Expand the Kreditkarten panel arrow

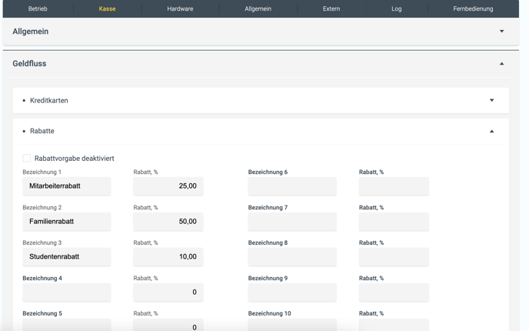491,100
